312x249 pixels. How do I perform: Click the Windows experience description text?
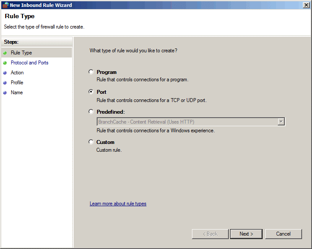(156, 131)
